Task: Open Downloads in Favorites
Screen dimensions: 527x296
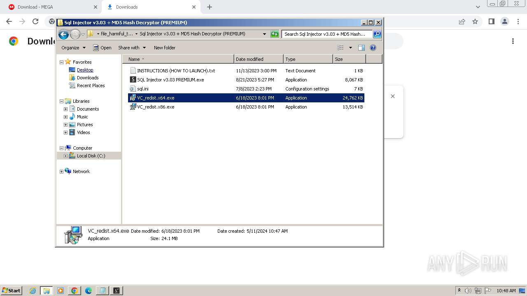Action: [88, 78]
